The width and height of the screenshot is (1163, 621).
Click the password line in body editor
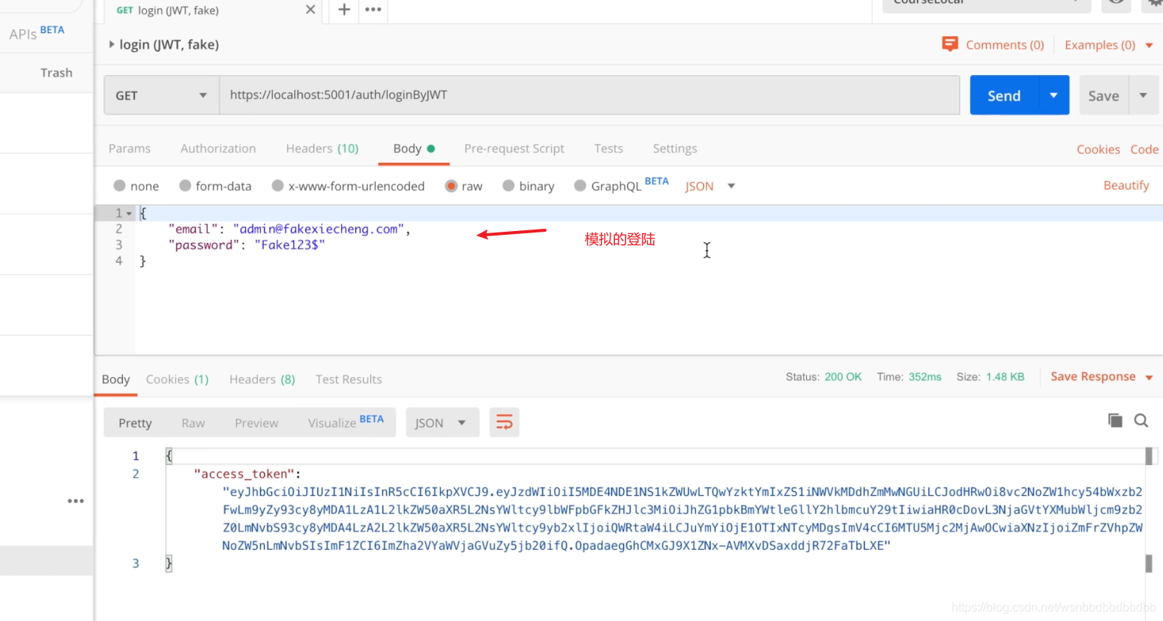click(x=247, y=245)
